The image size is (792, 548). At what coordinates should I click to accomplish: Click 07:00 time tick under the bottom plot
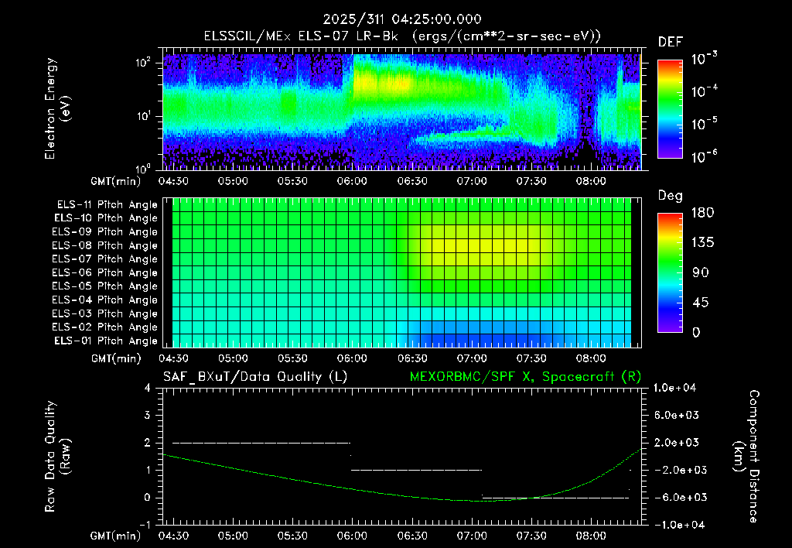click(x=472, y=536)
